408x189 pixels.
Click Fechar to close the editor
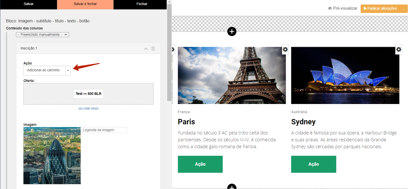(142, 4)
